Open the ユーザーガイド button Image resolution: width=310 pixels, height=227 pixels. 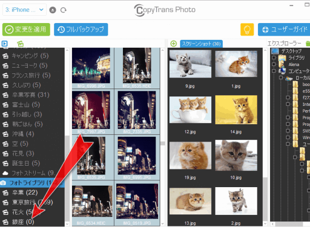tap(284, 29)
